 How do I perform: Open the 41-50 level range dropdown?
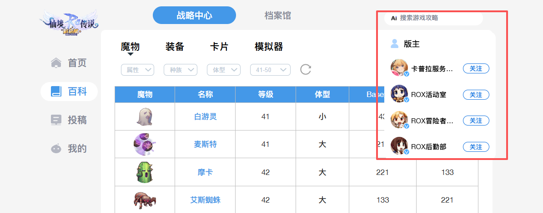click(270, 70)
